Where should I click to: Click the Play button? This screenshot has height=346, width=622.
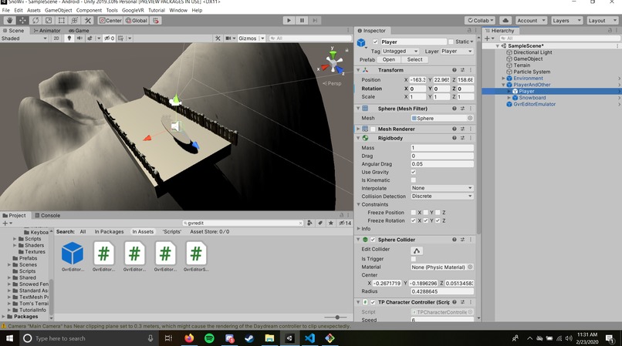289,21
